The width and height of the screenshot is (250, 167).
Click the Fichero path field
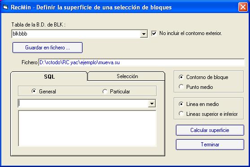(141, 62)
